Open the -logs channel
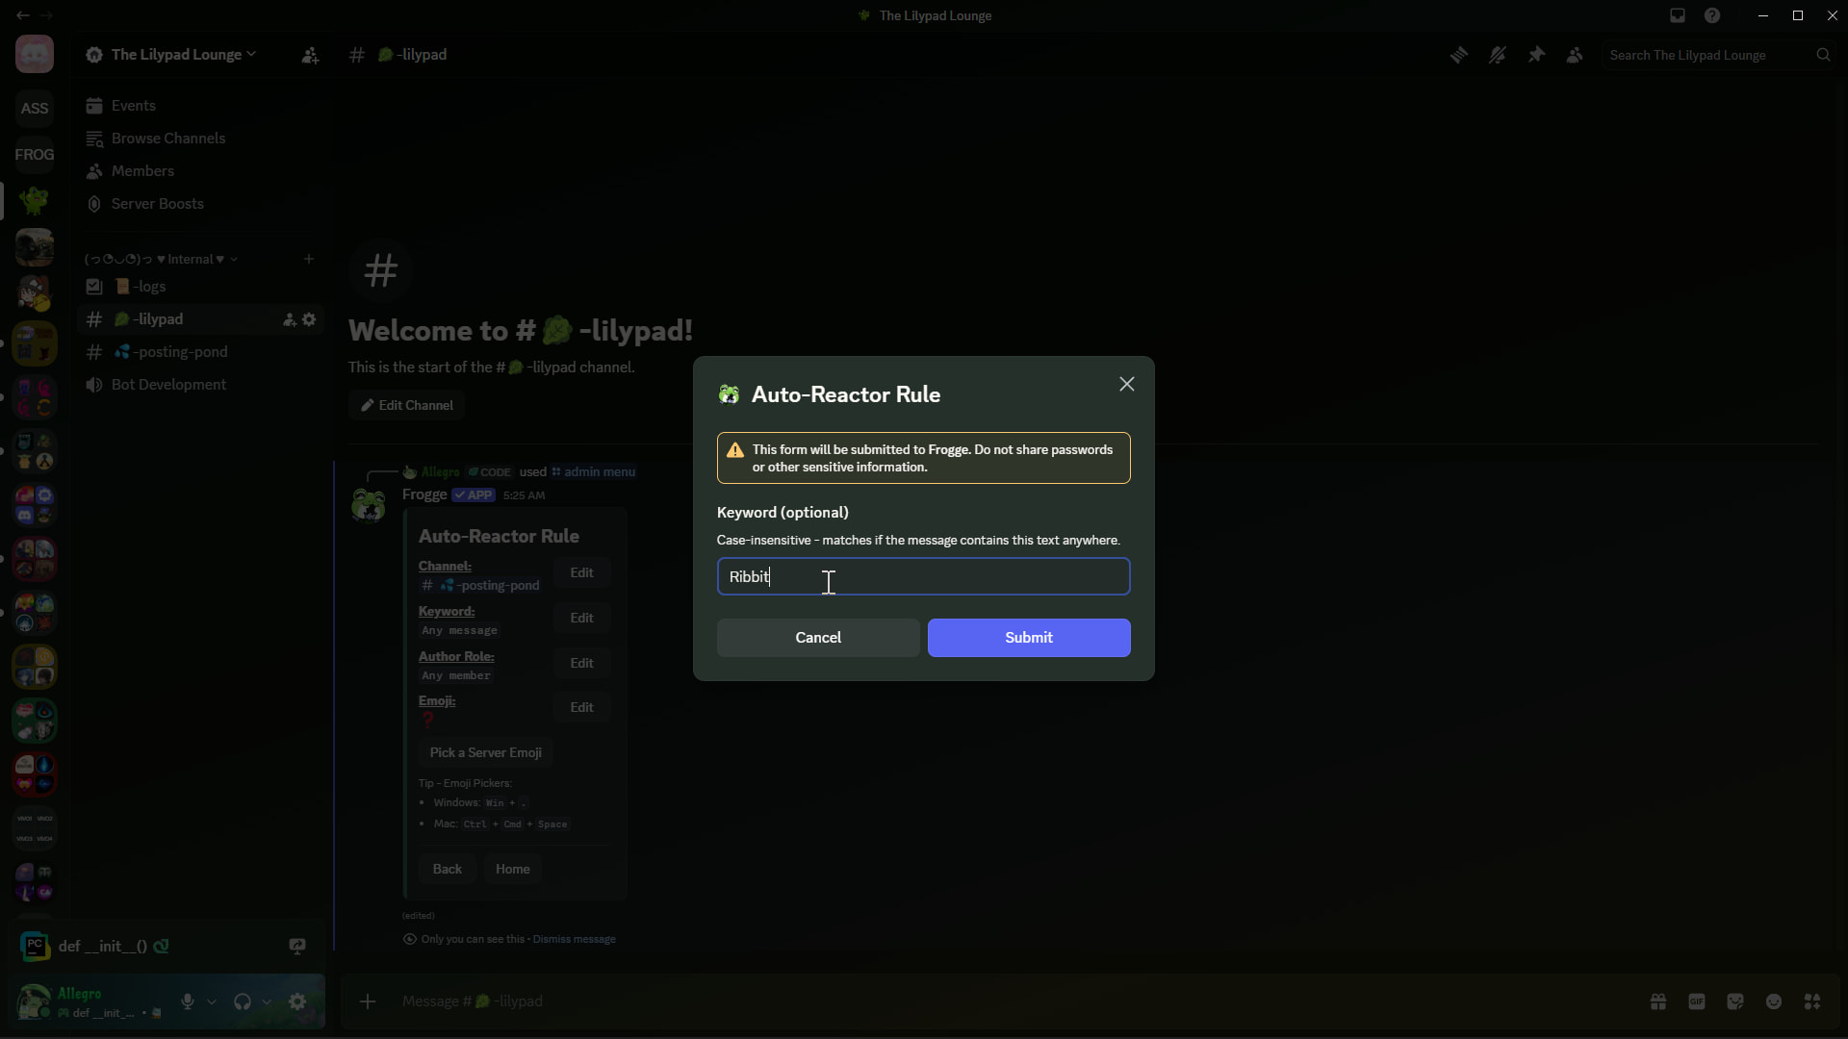 (200, 287)
